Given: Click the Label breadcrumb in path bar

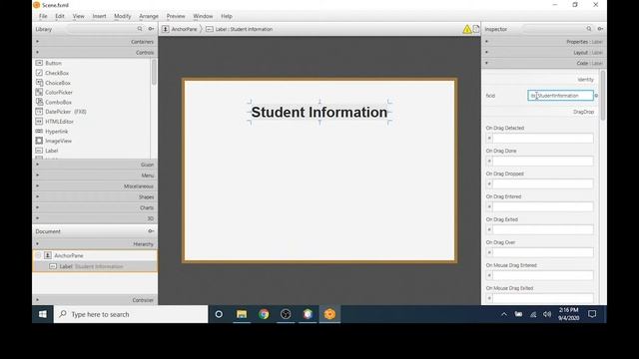Looking at the screenshot, I should 240,29.
